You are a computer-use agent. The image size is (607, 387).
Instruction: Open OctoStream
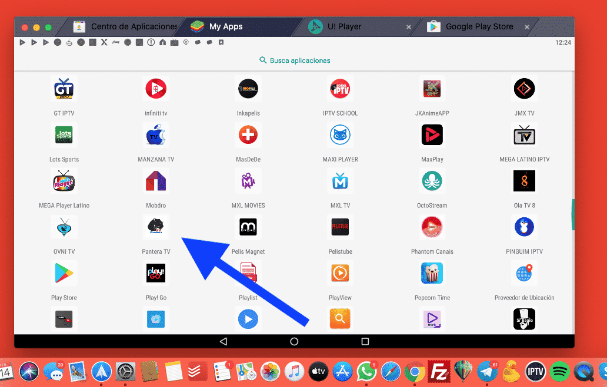point(432,181)
